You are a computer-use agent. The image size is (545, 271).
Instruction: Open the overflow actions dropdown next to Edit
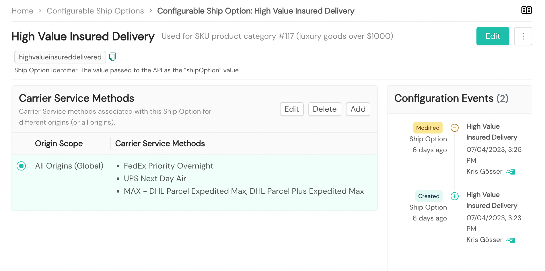523,36
